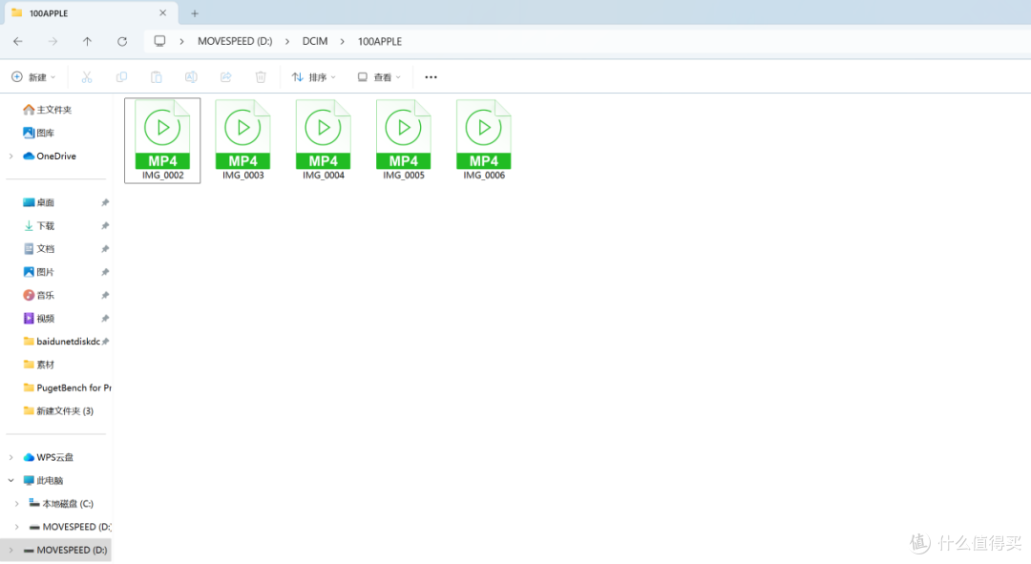Screen dimensions: 1031x564
Task: Click pin icon next to 视频
Action: 105,318
